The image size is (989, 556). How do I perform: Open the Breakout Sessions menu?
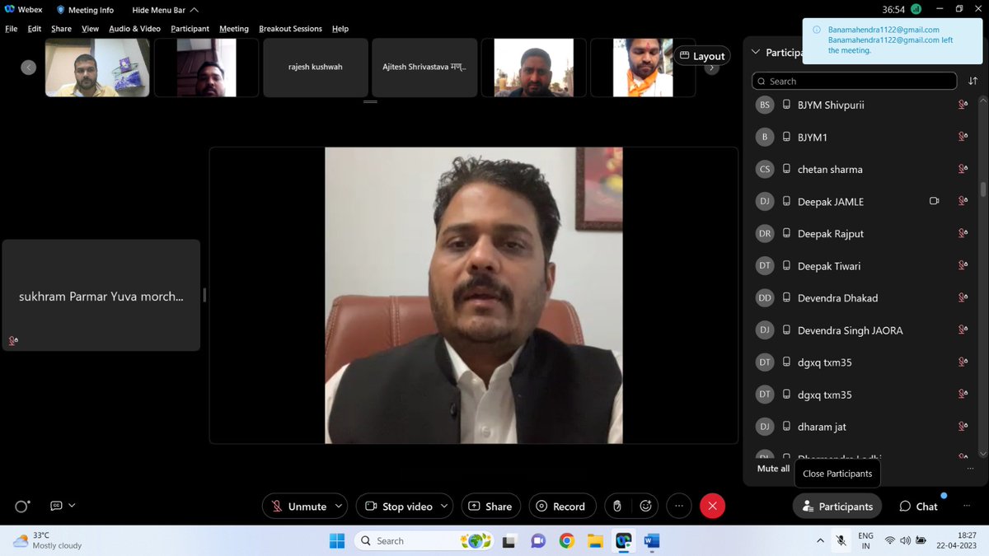(x=290, y=29)
